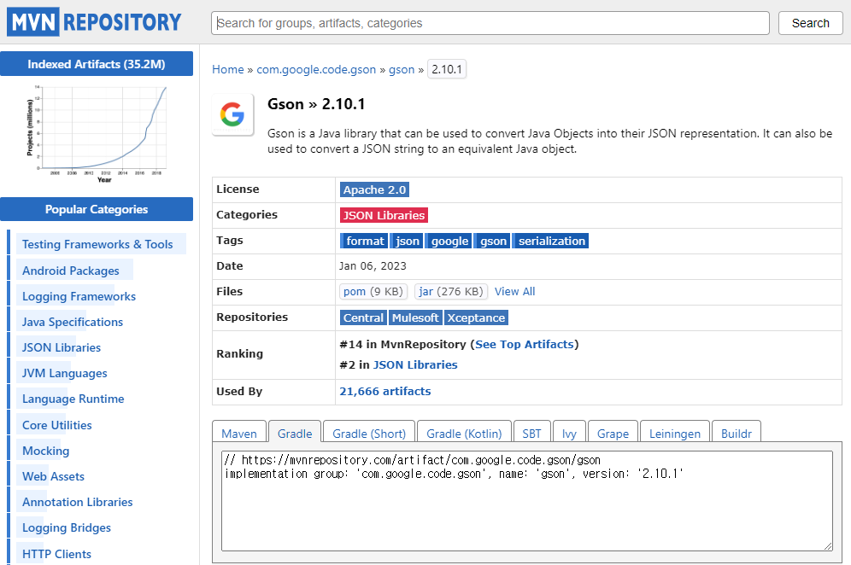Select the format tag
The image size is (851, 565).
pos(364,241)
